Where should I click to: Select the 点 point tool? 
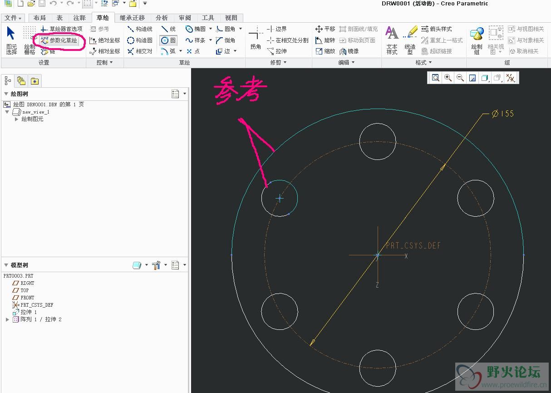193,51
